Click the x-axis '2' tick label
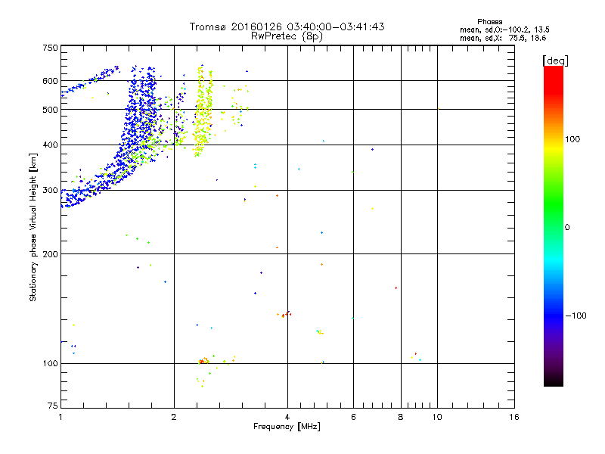Screen dimensions: 605x454 [174, 417]
